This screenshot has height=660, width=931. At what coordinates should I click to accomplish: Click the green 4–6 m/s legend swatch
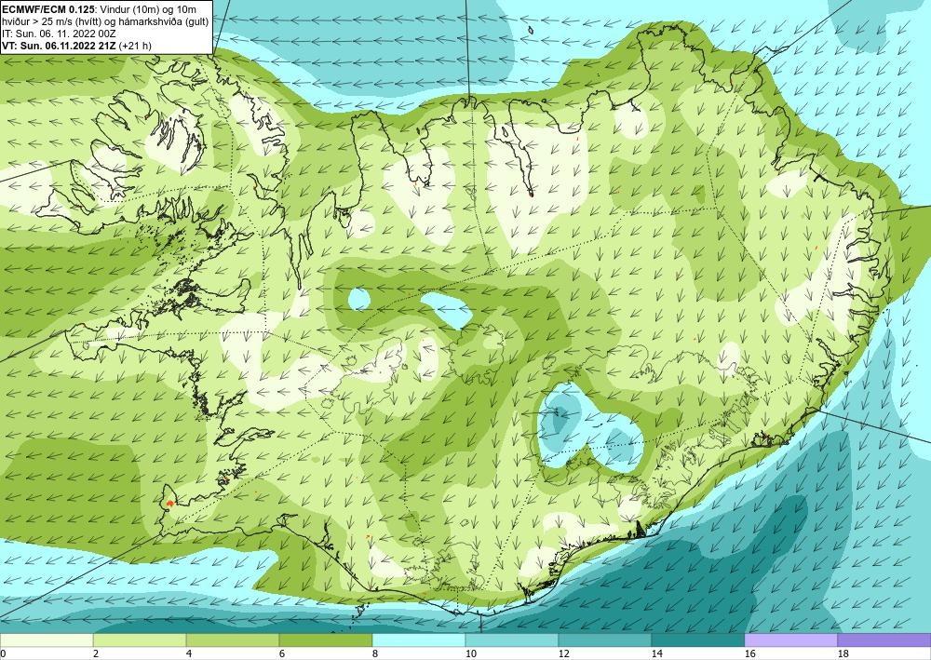pos(233,640)
